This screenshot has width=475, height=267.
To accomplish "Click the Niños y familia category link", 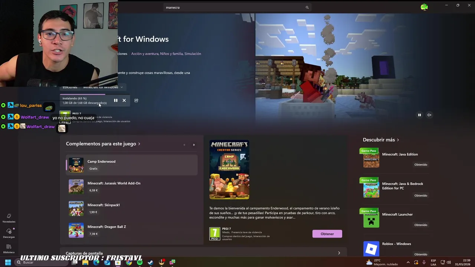I will click(171, 54).
